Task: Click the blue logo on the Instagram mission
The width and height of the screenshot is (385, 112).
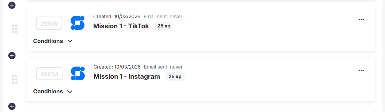Action: [x=78, y=73]
